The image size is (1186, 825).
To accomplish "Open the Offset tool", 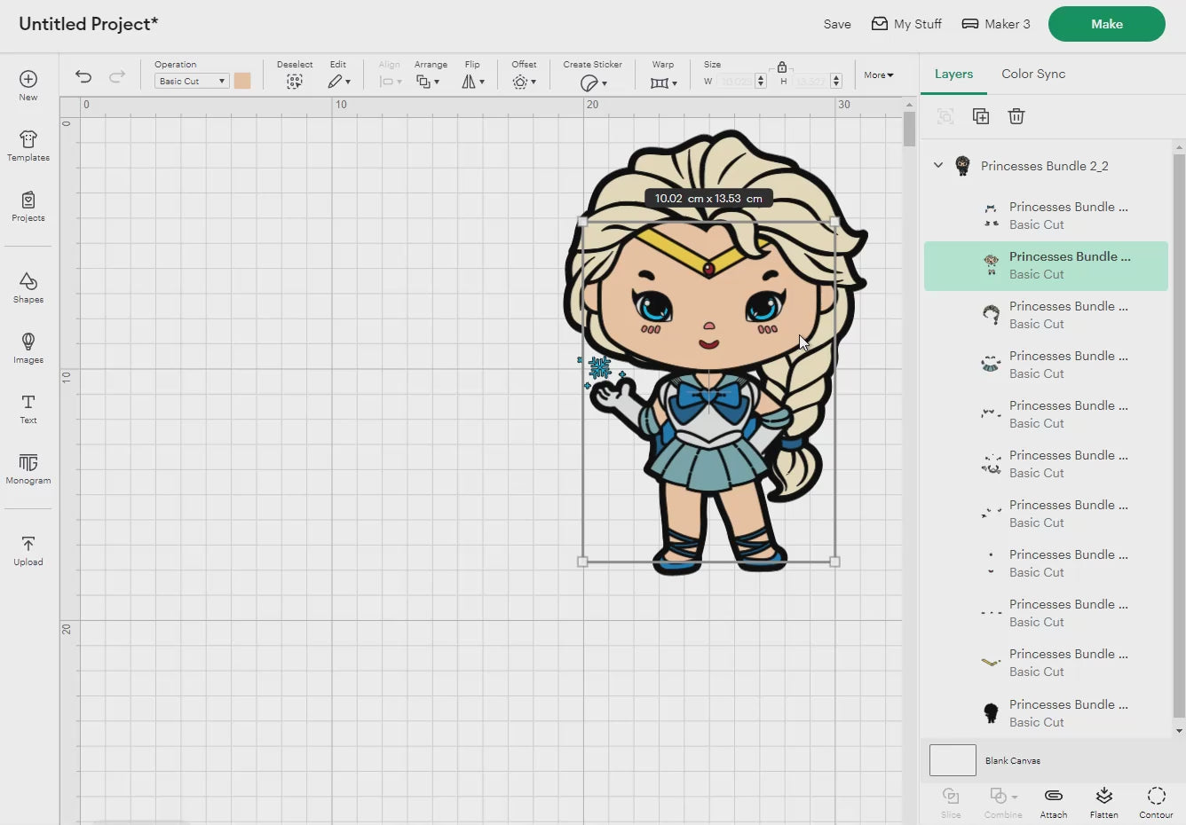I will point(524,82).
